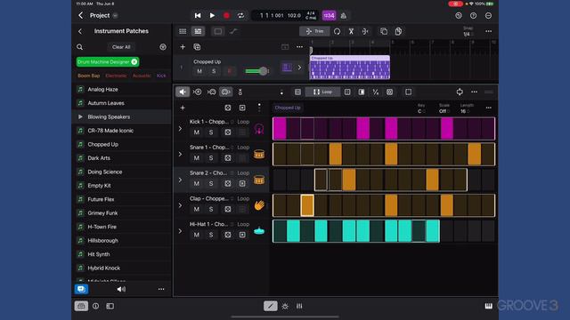Viewport: 570px width, 320px height.
Task: Toggle the metronome icon
Action: point(344,16)
